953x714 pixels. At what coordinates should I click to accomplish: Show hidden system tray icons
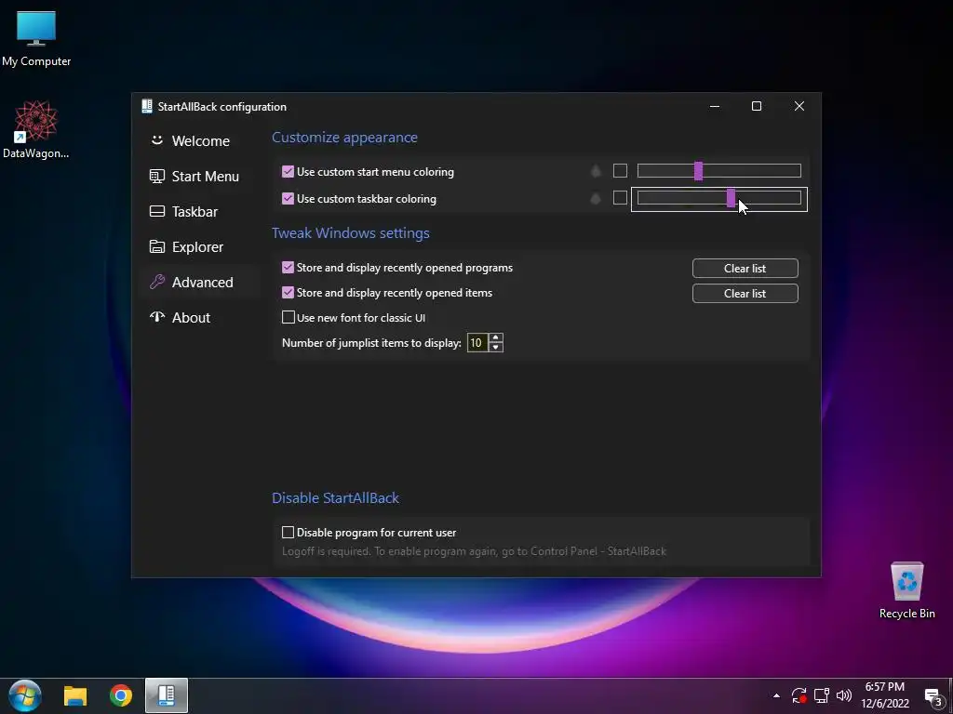point(776,695)
